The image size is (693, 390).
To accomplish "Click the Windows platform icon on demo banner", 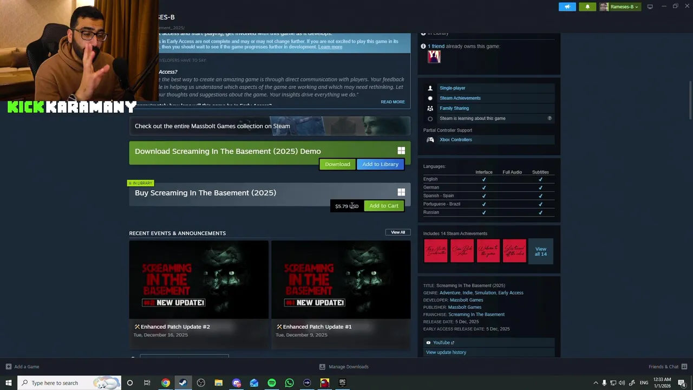I will (x=401, y=151).
